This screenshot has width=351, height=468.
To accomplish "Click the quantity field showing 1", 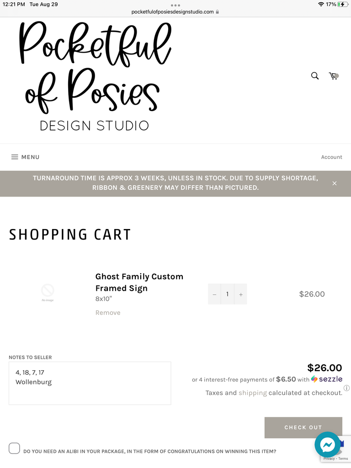I will point(228,294).
